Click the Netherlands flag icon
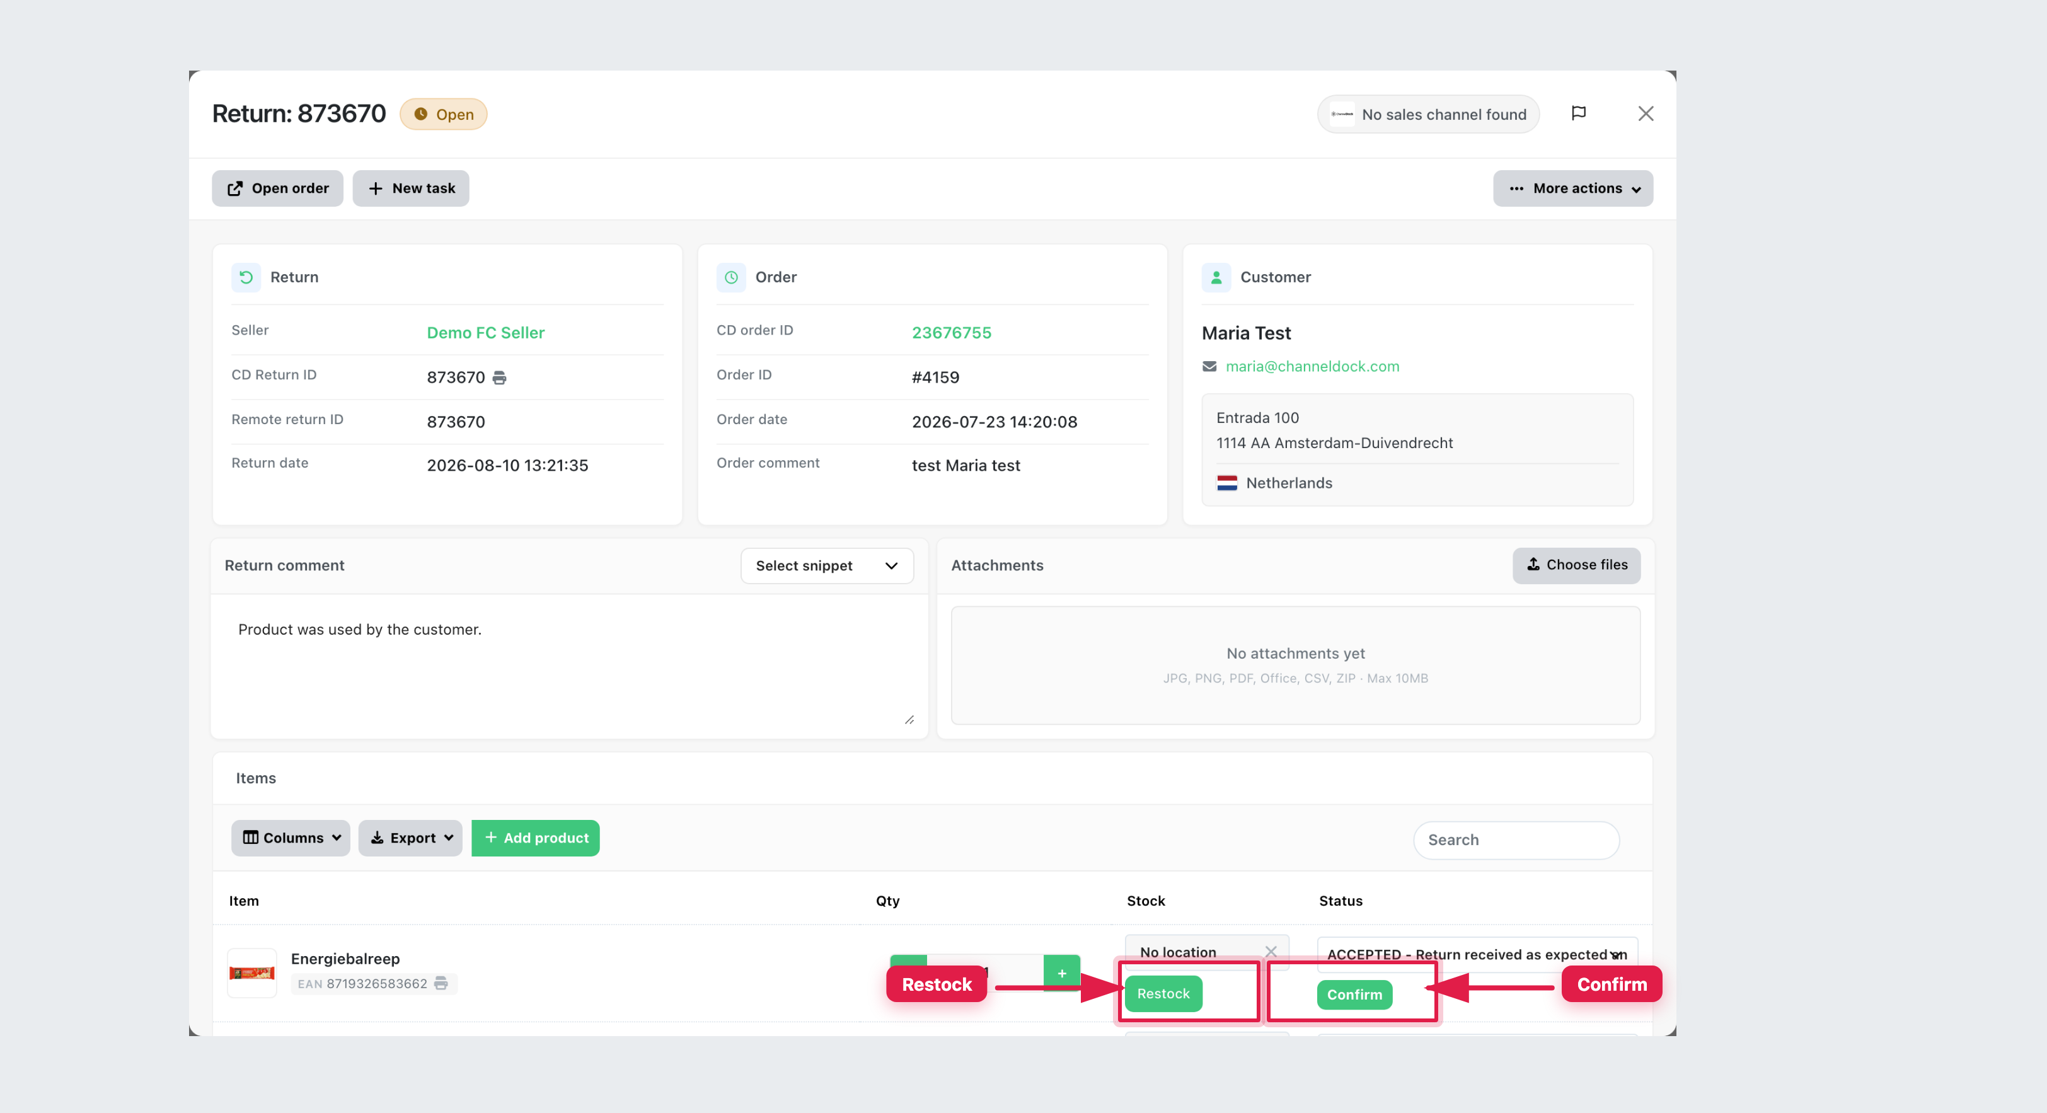 click(1227, 483)
